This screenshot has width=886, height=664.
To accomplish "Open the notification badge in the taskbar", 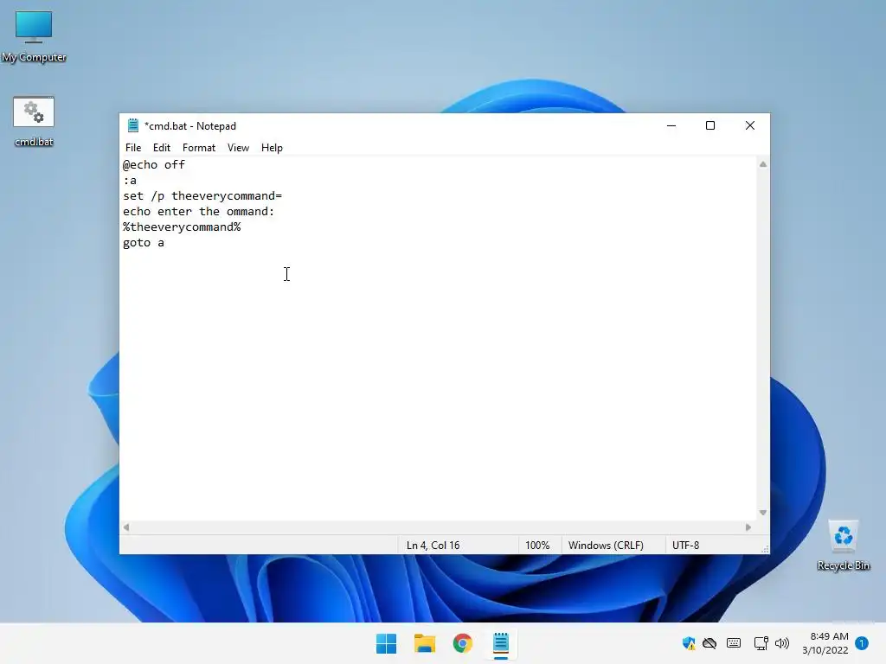I will click(x=862, y=643).
